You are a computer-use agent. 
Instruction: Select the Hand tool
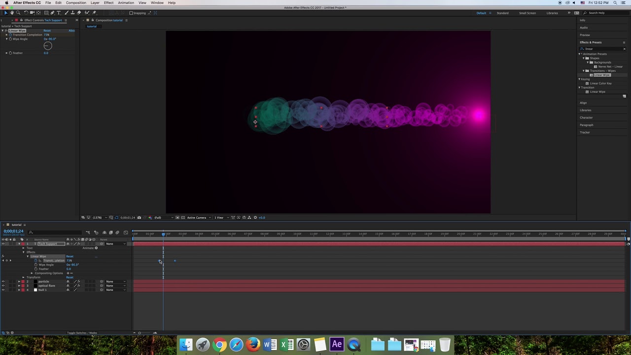tap(12, 13)
